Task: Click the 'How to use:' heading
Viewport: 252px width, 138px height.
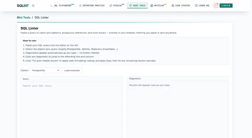Action: pyautogui.click(x=30, y=41)
